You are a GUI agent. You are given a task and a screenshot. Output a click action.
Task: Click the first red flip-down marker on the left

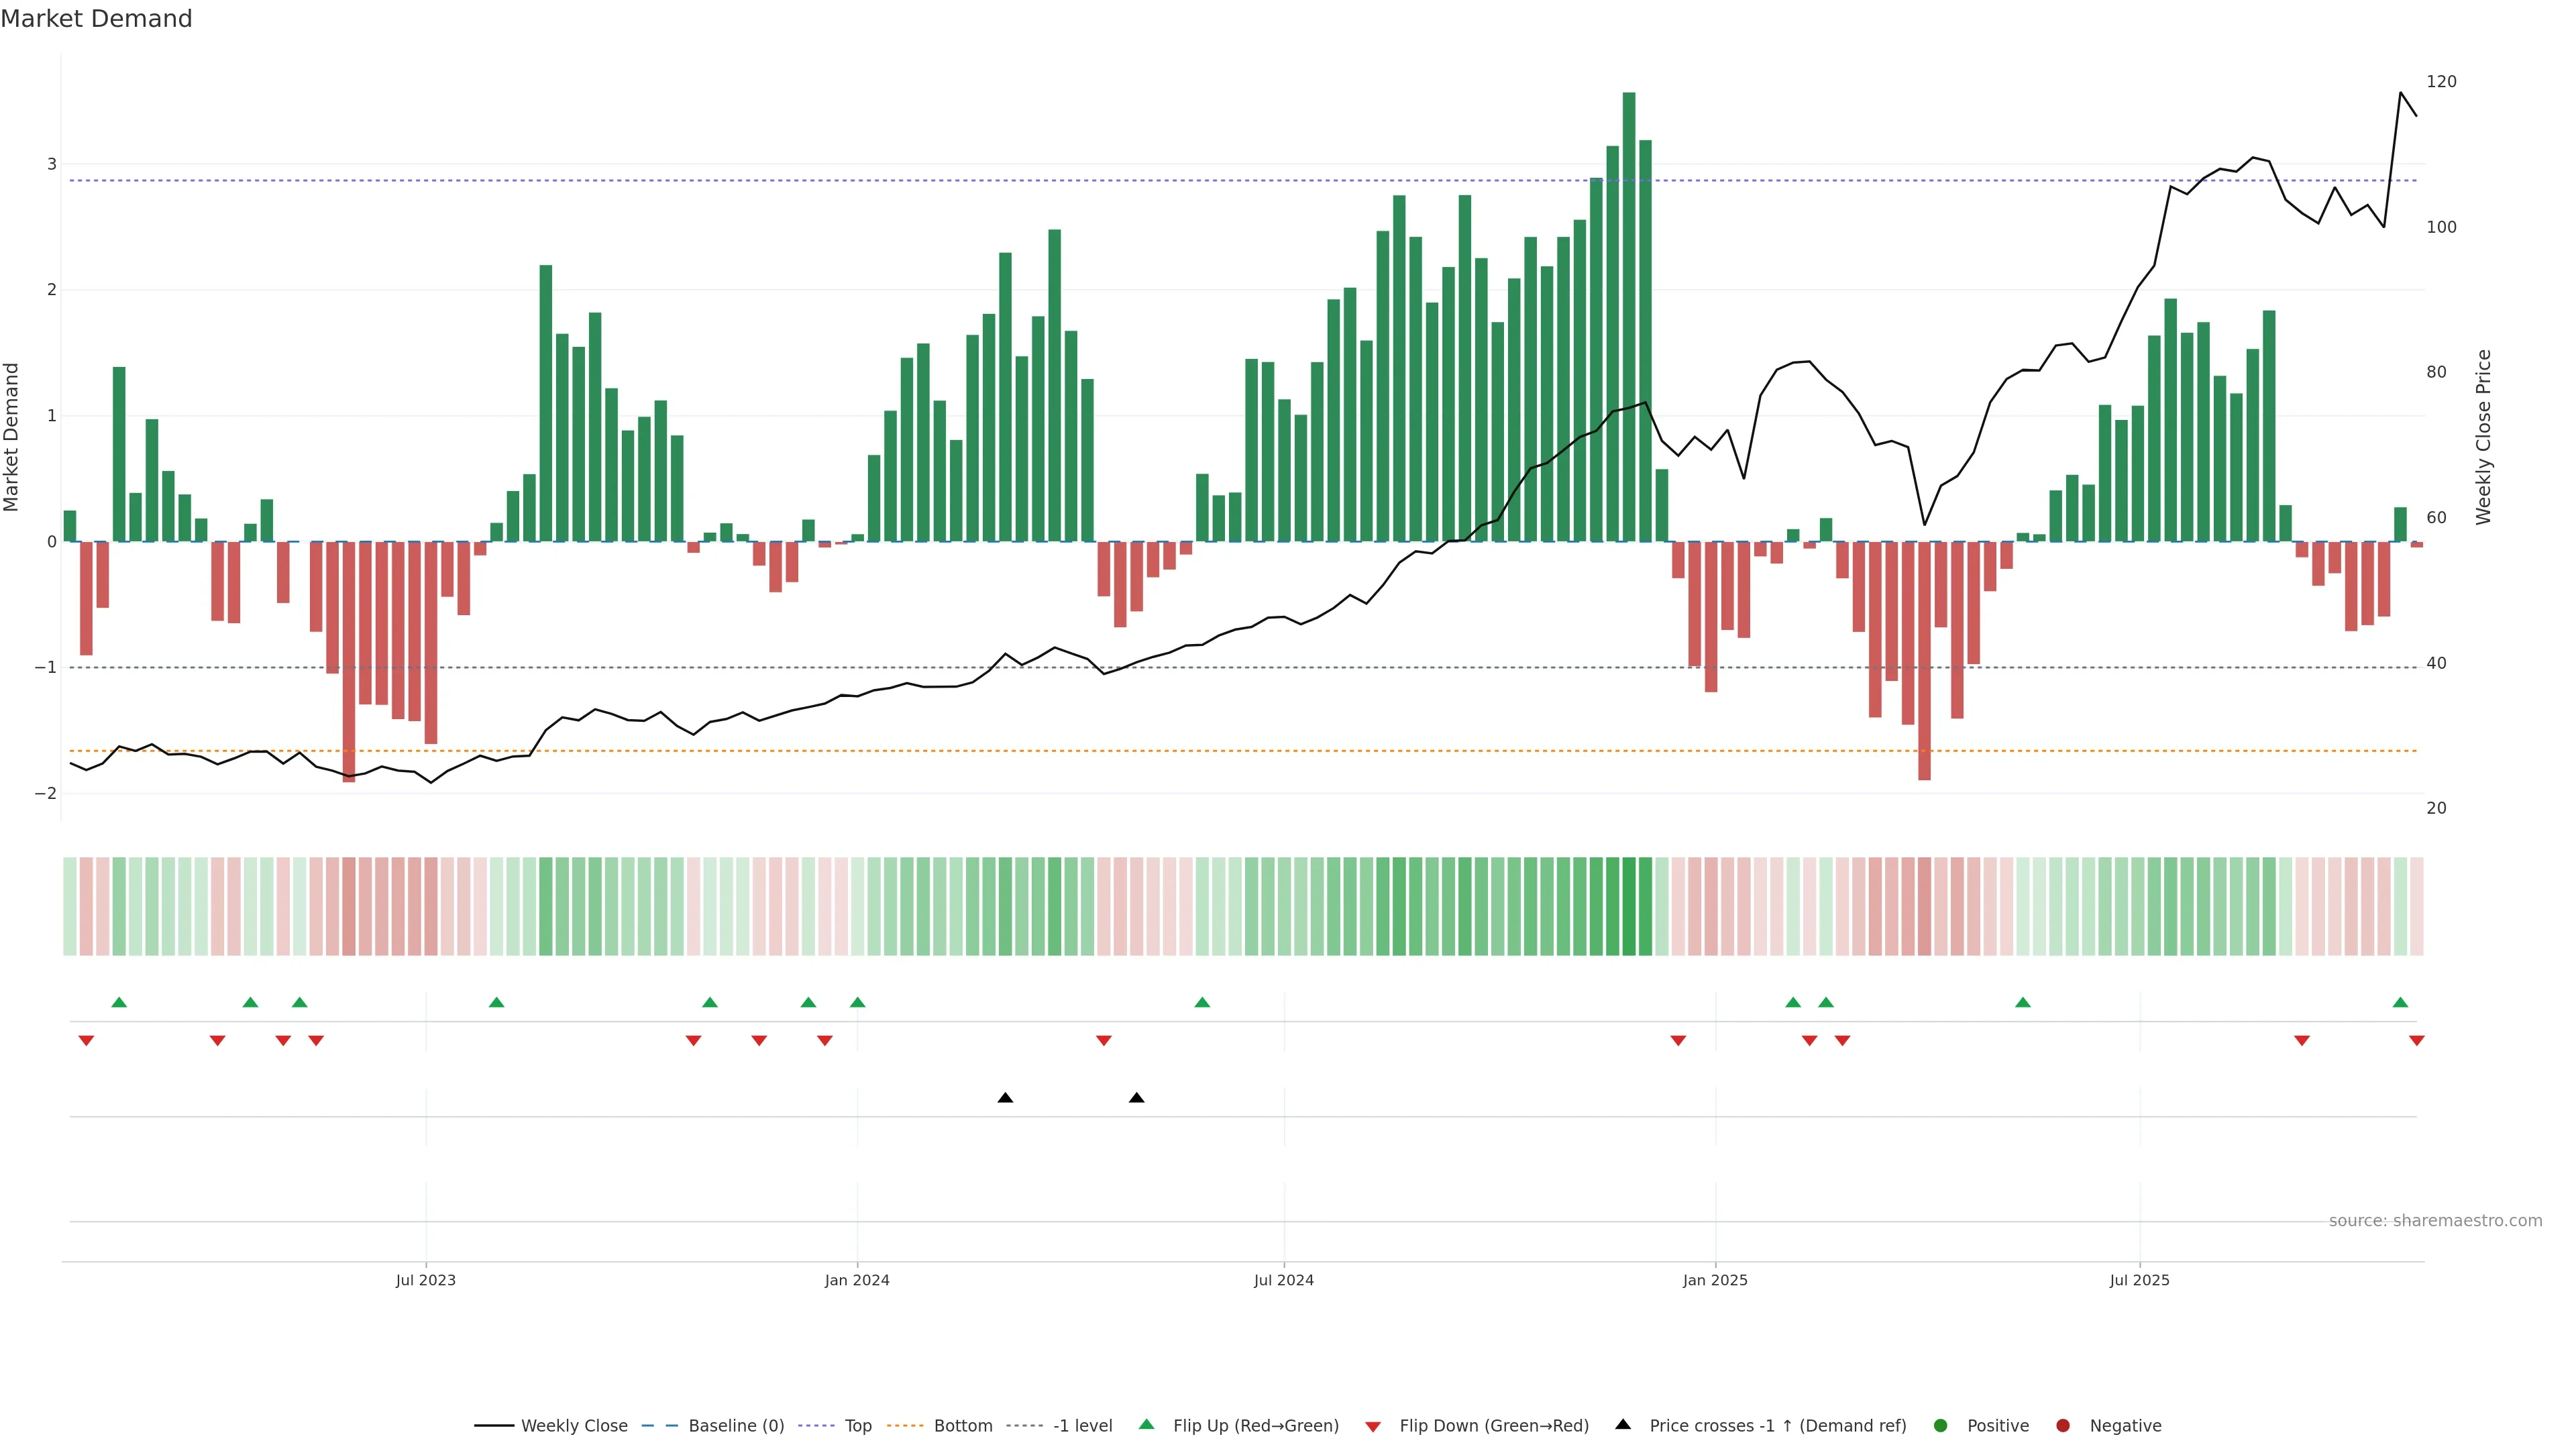86,1041
